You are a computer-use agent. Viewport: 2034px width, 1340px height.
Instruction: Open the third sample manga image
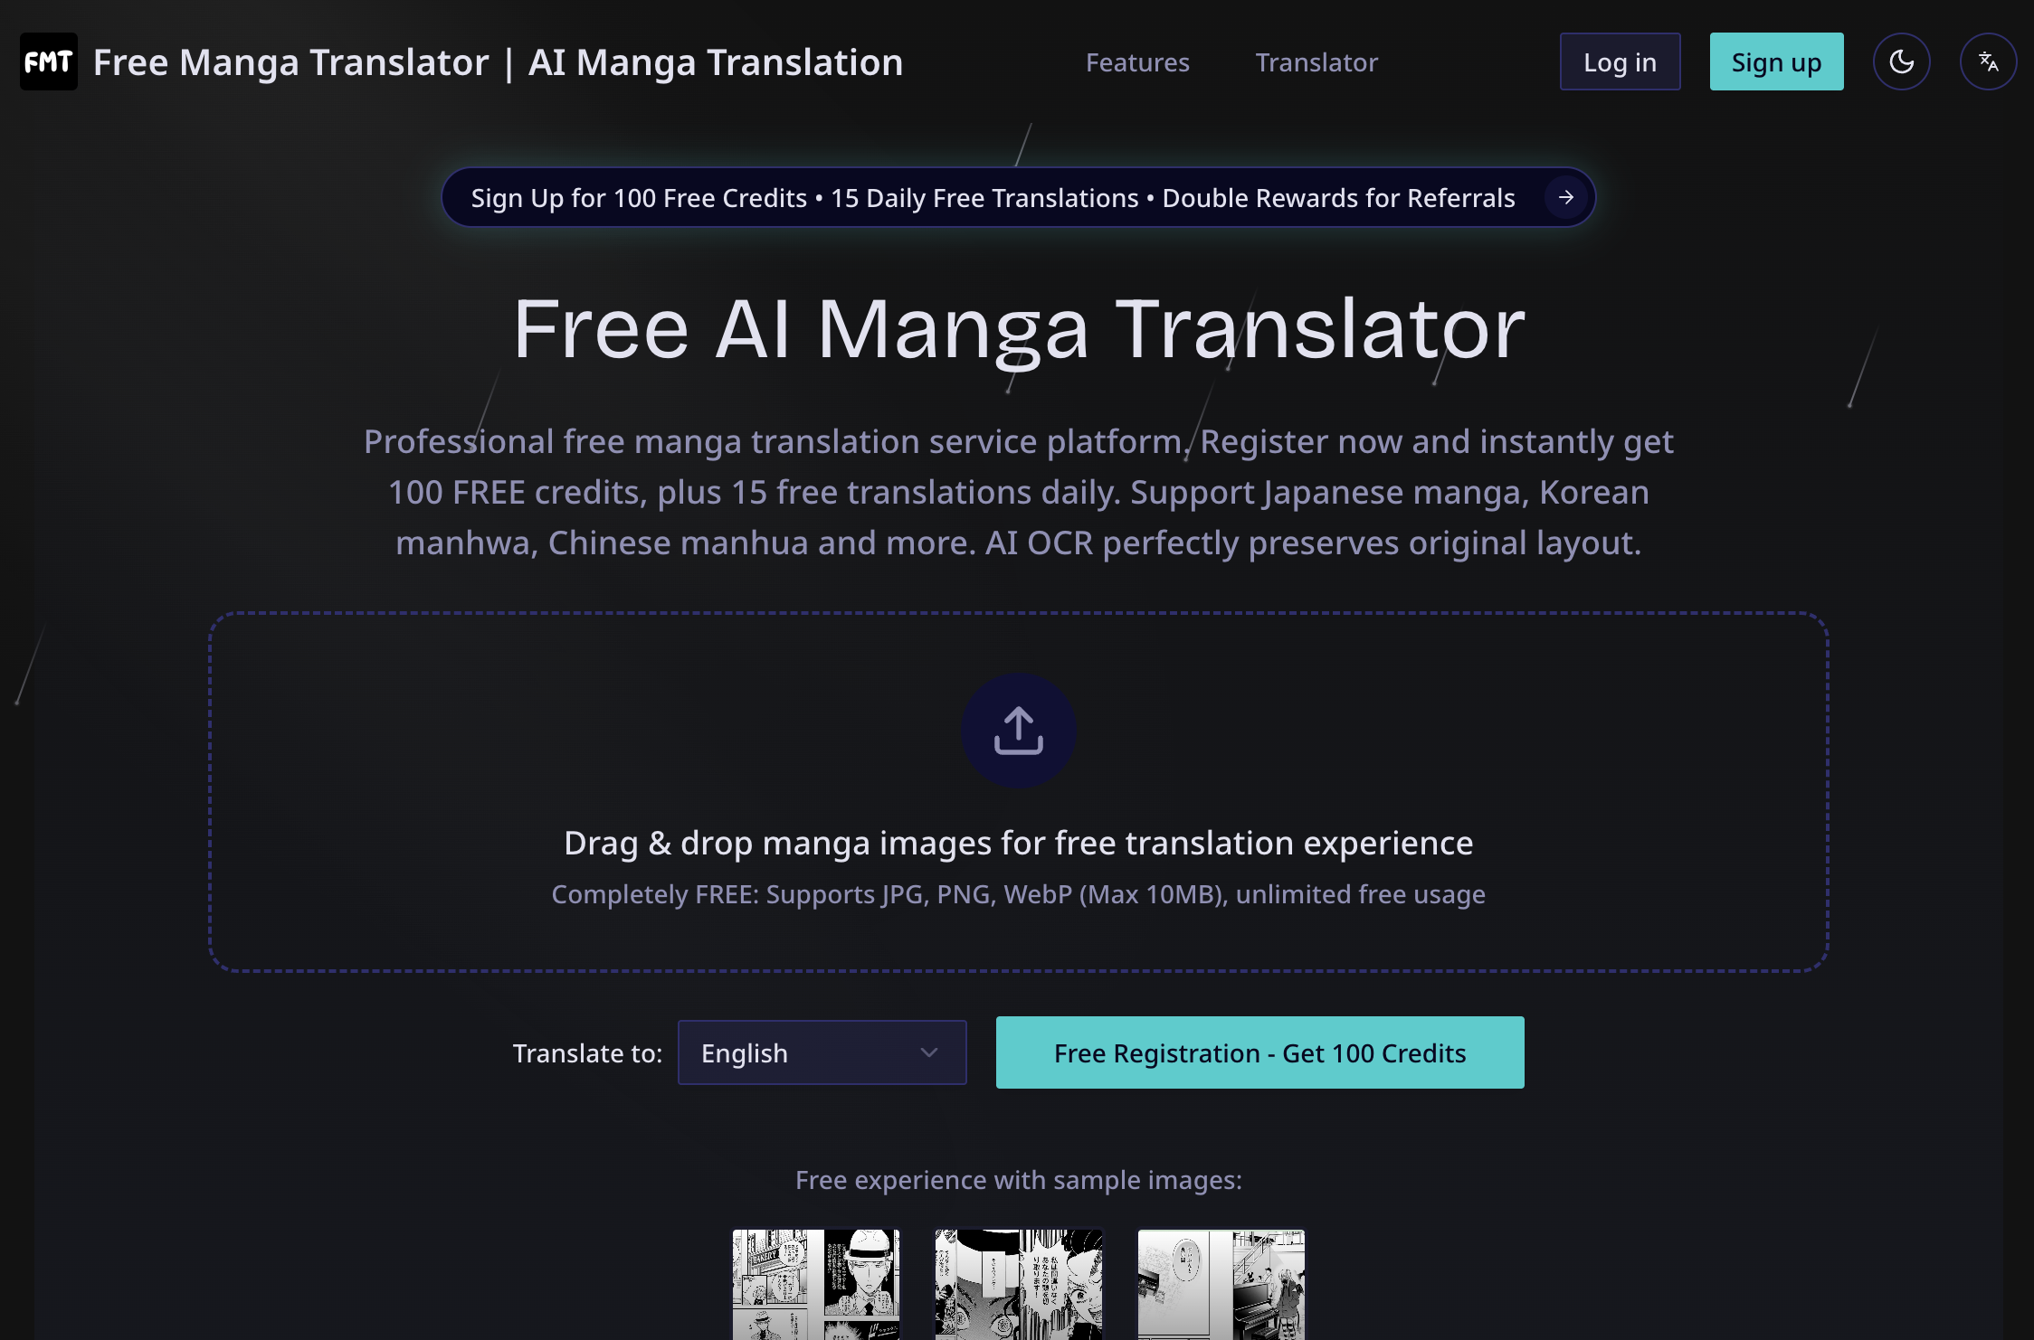tap(1221, 1284)
